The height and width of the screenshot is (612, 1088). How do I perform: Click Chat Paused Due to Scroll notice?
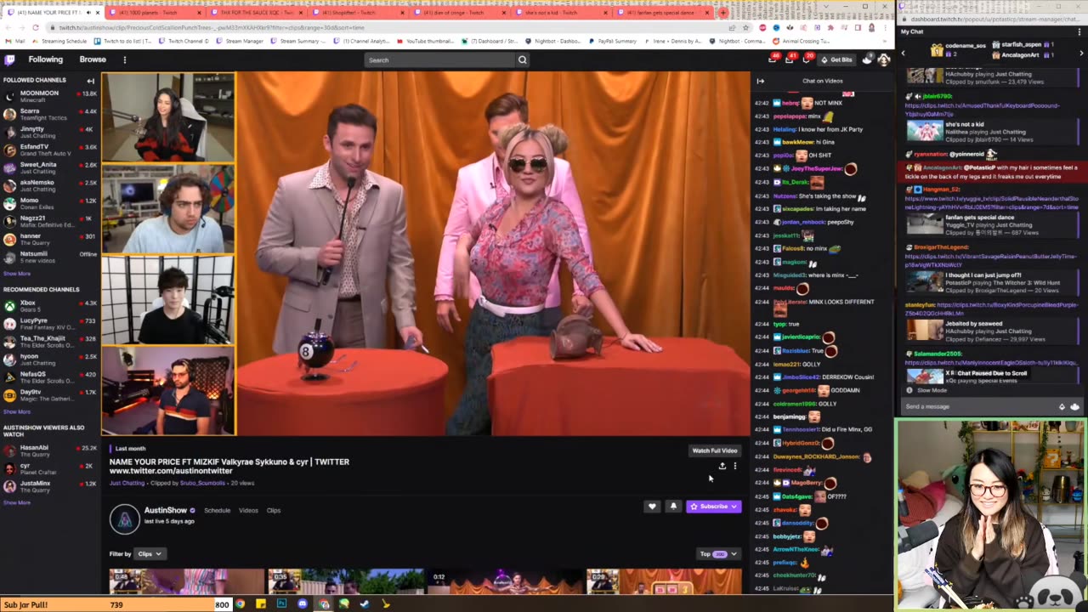click(992, 373)
